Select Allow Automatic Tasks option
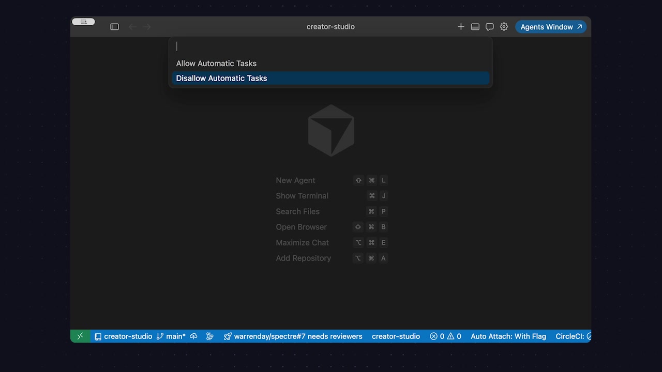662x372 pixels. pos(330,64)
